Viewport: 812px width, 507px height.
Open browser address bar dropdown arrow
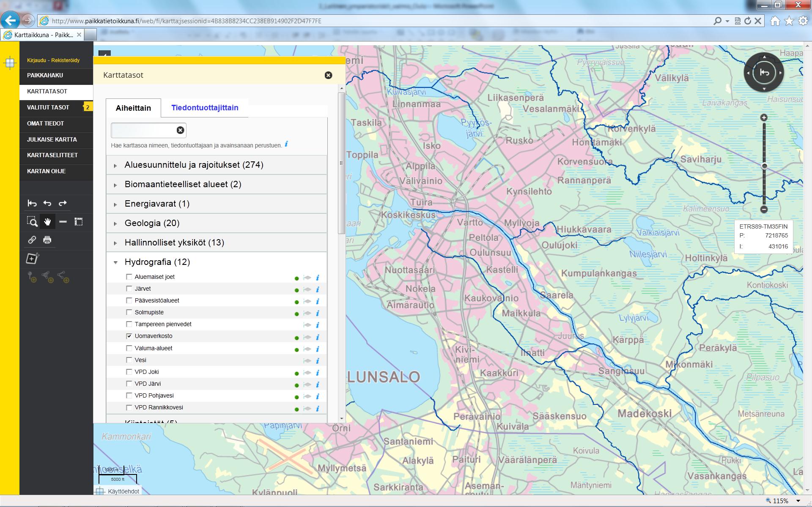pyautogui.click(x=727, y=21)
